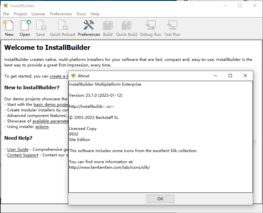Open the basic demo project link

(x=51, y=105)
